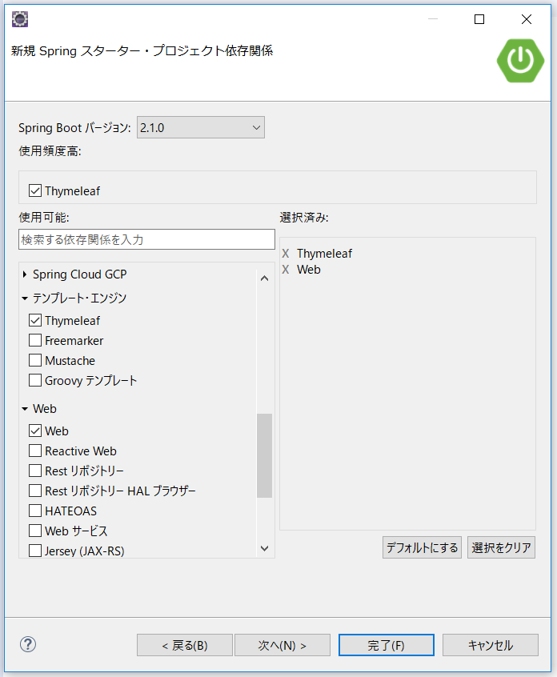
Task: Uncheck Thymeleaf under template engines
Action: tap(35, 320)
